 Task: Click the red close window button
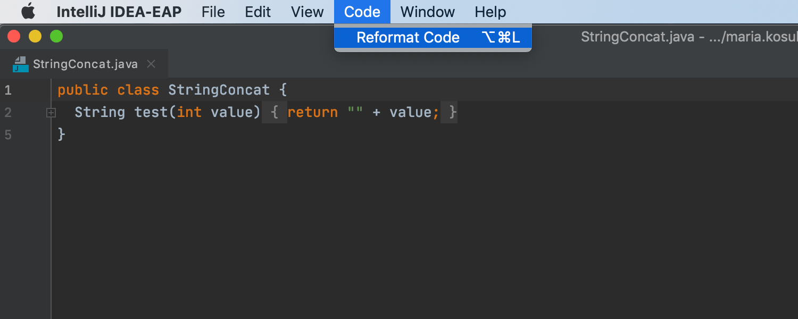tap(14, 36)
